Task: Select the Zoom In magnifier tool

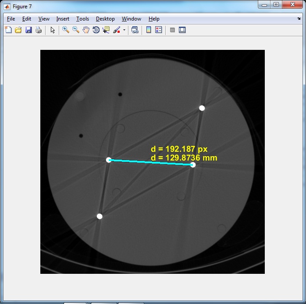Action: coord(66,30)
